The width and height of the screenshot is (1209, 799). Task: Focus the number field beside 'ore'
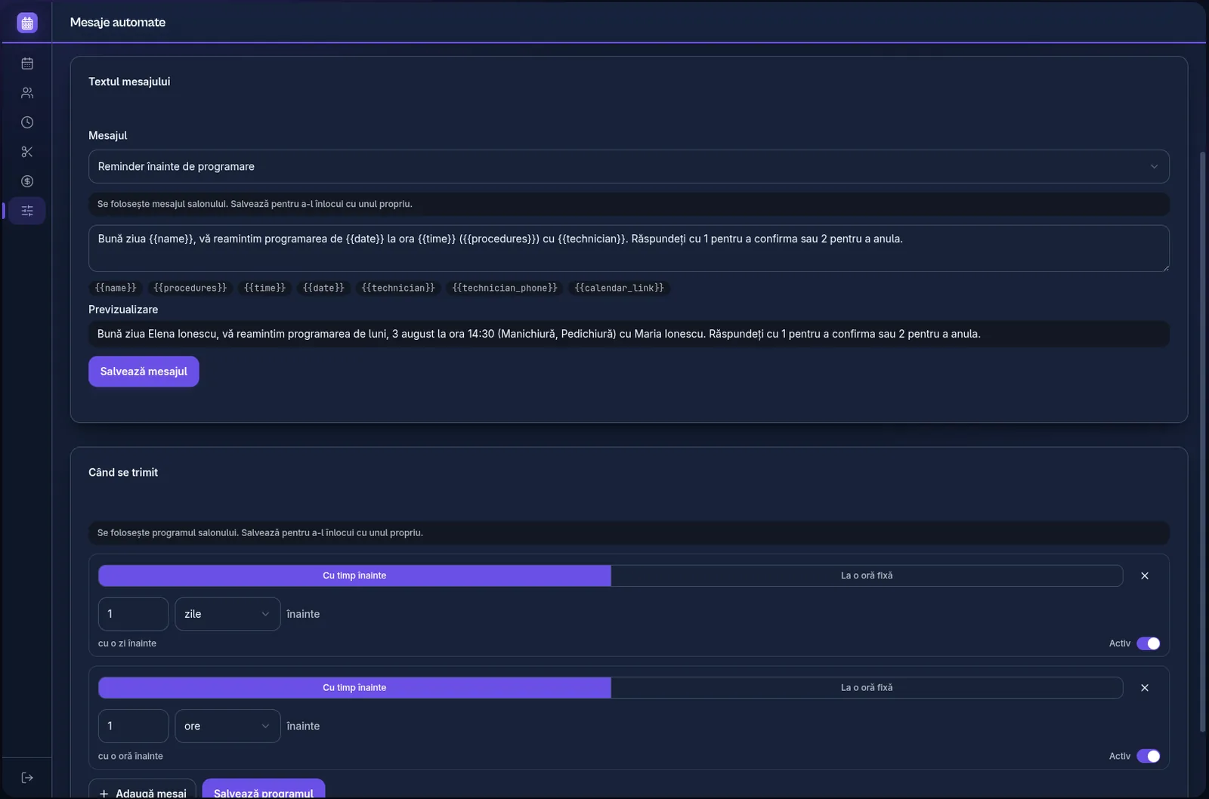click(133, 726)
